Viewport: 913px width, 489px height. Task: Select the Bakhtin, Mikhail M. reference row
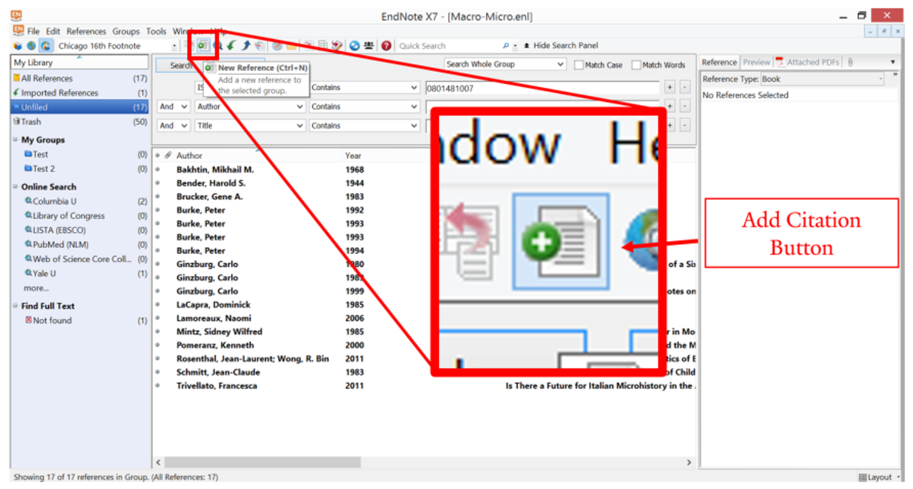pos(424,170)
